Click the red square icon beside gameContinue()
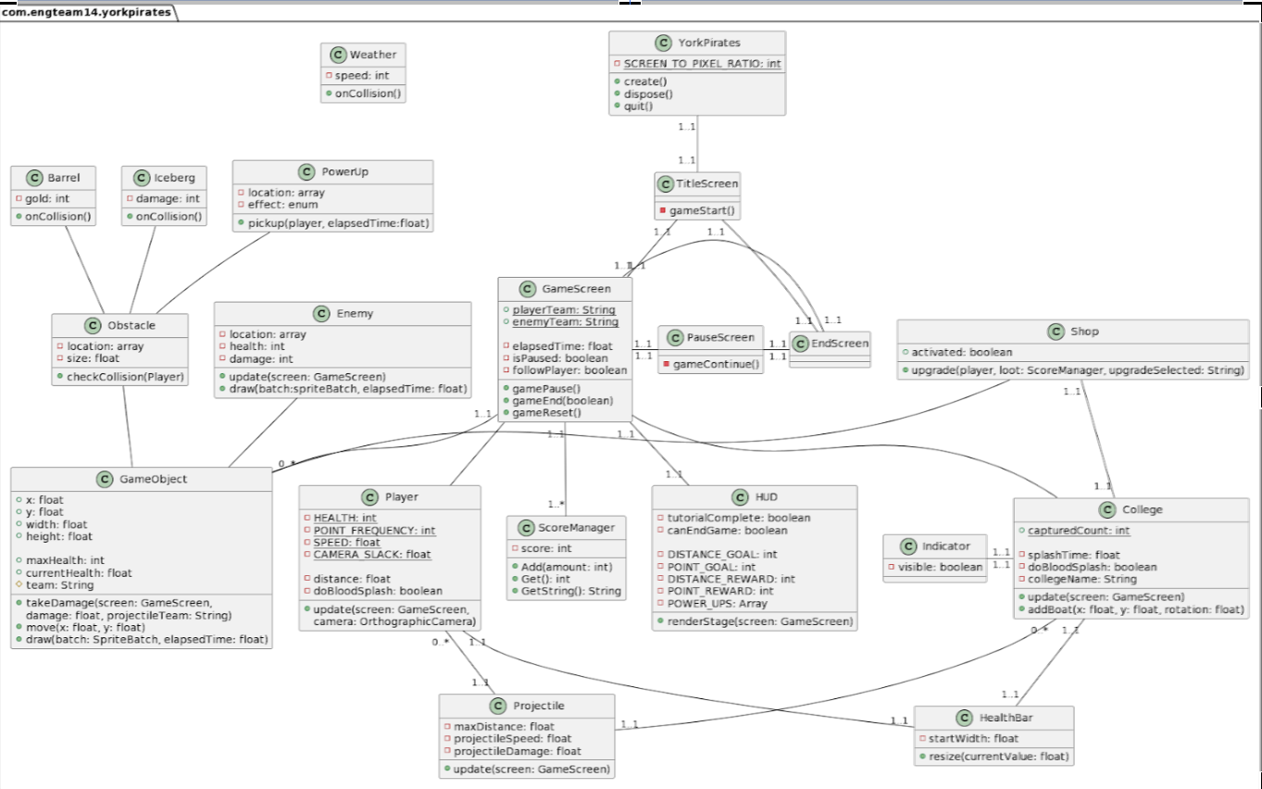 tap(667, 364)
